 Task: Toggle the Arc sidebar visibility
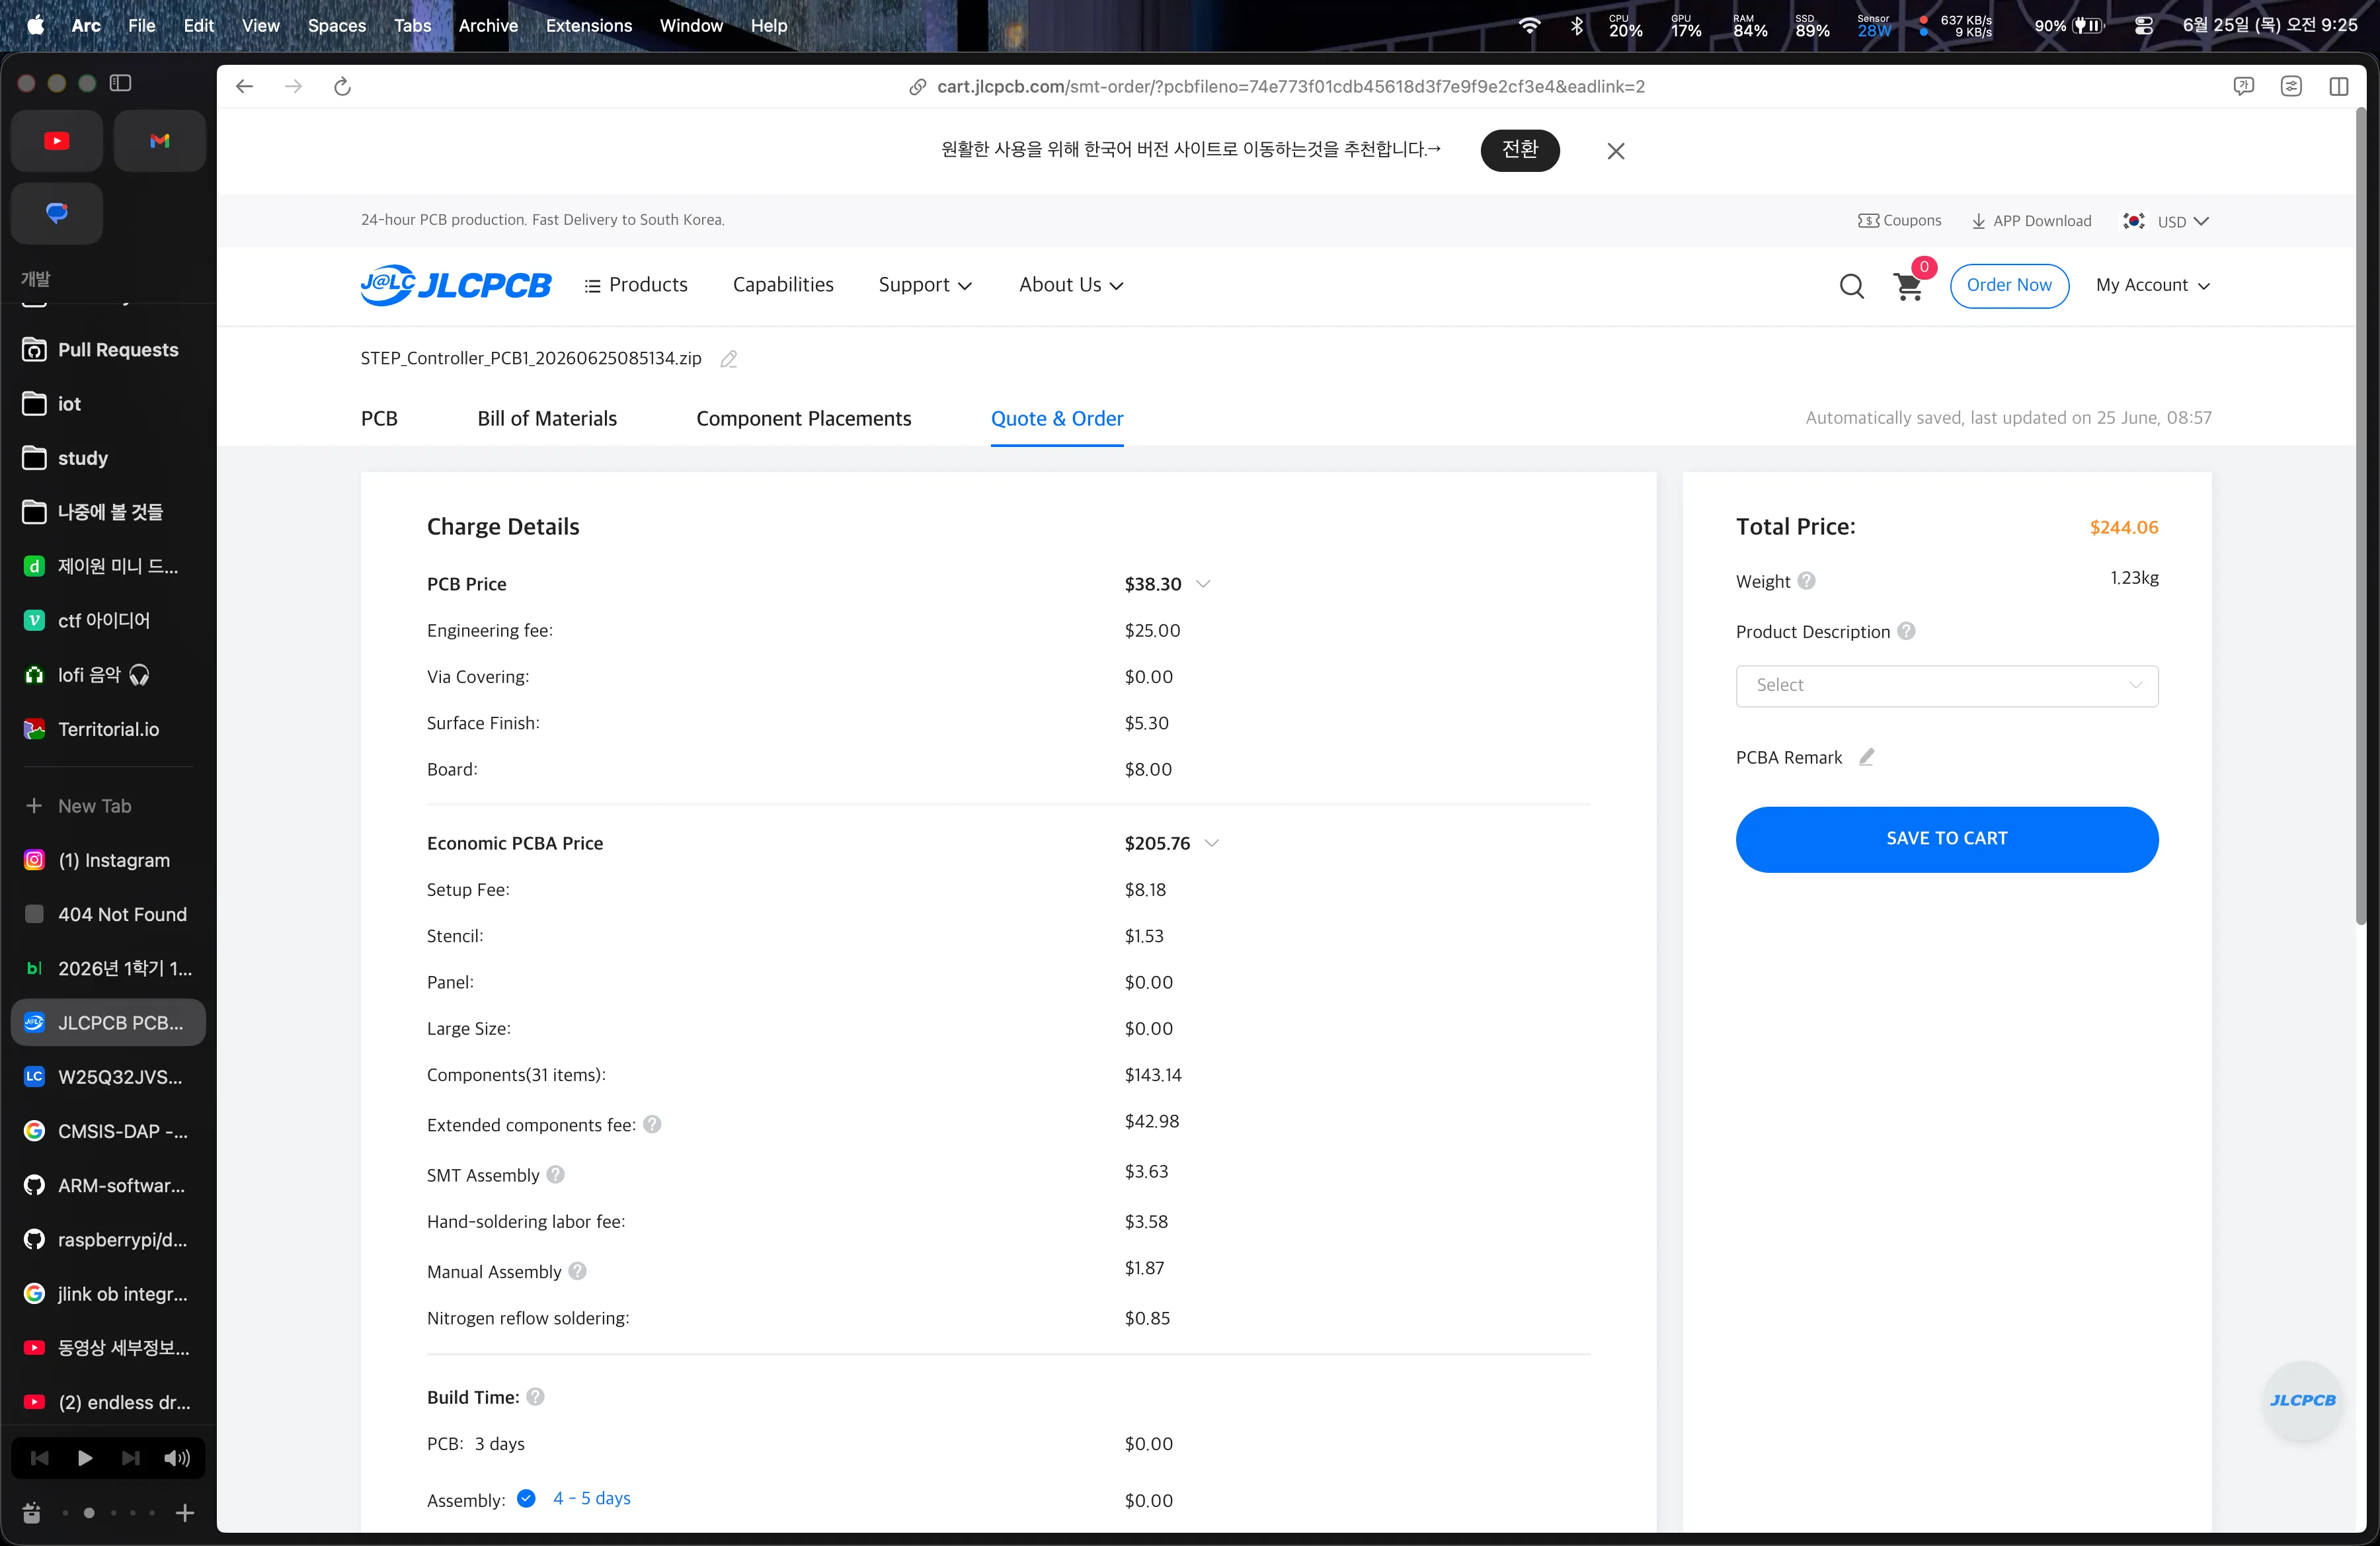click(x=121, y=83)
